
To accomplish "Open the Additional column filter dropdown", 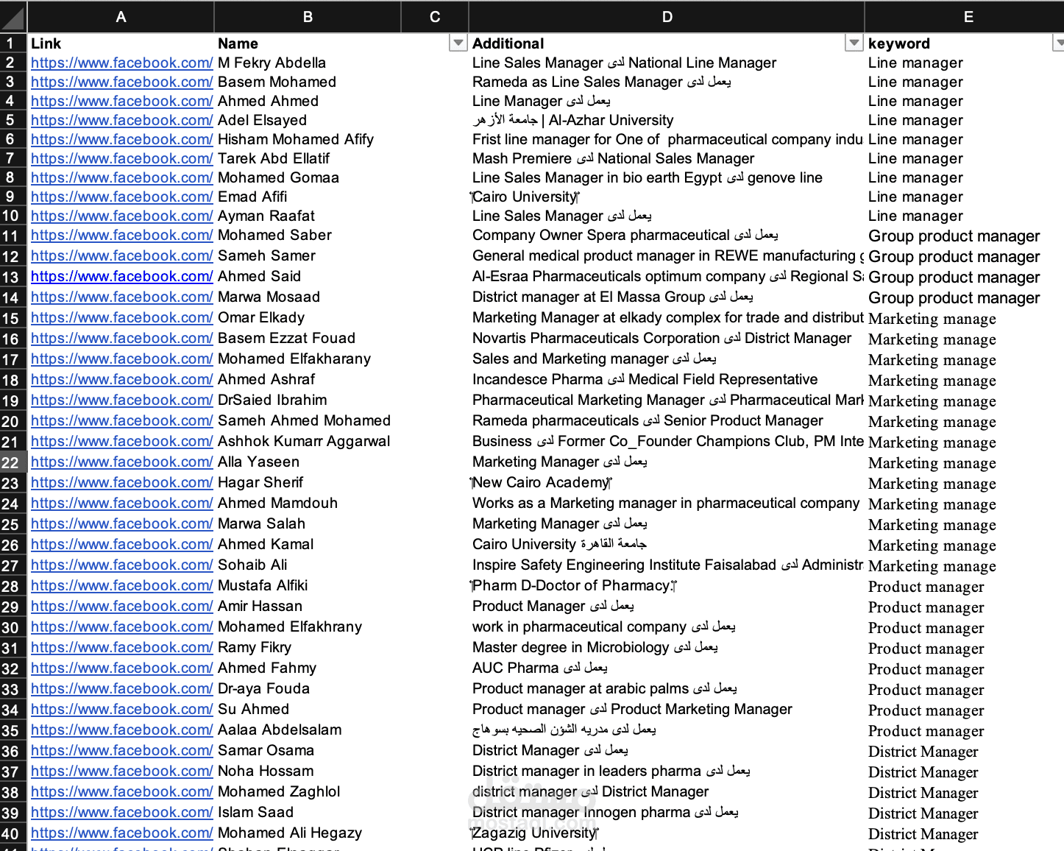I will (854, 43).
